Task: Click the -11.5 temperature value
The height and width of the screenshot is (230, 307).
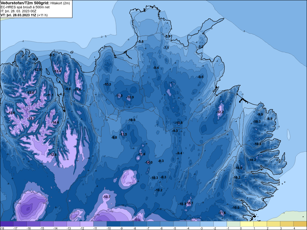Action: click(123, 134)
